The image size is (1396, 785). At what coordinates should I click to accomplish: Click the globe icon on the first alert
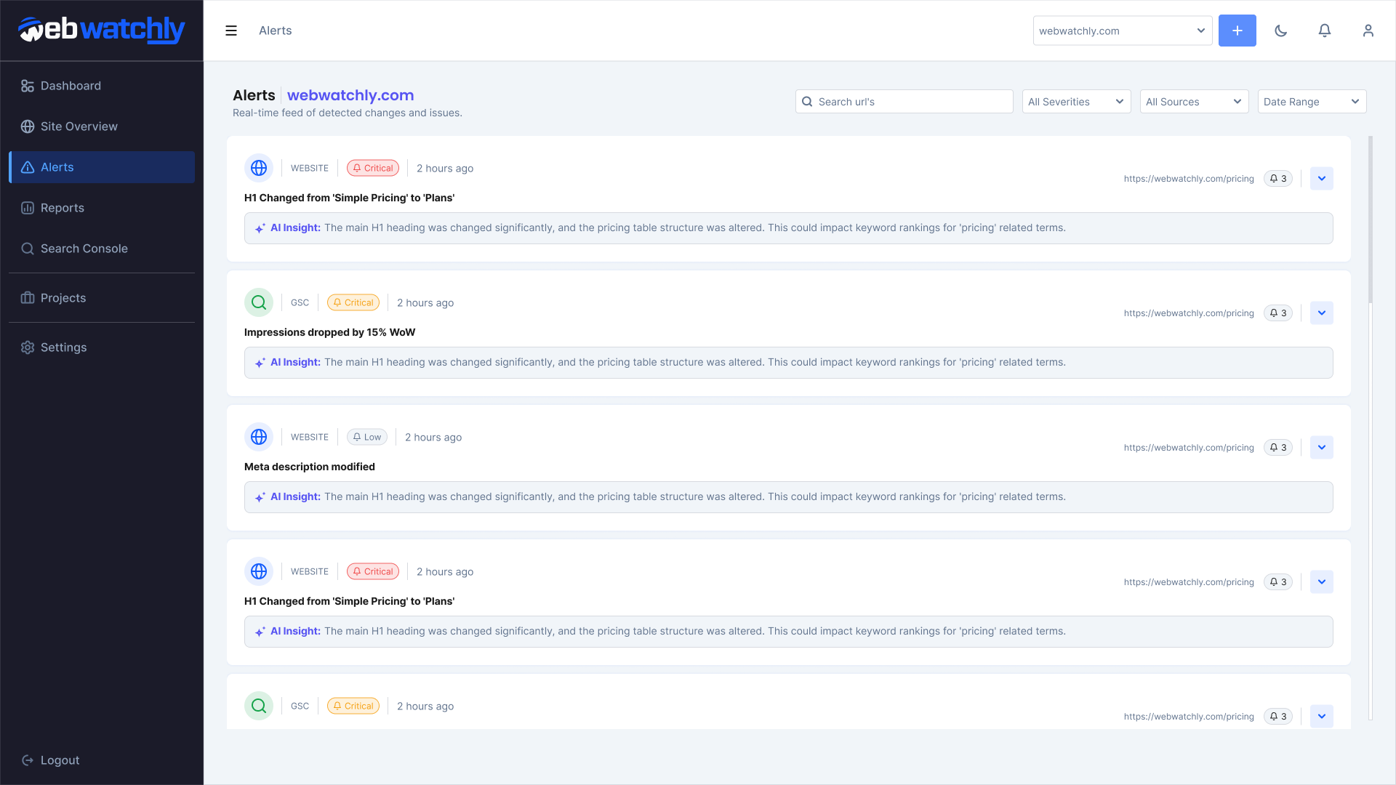[x=259, y=168]
